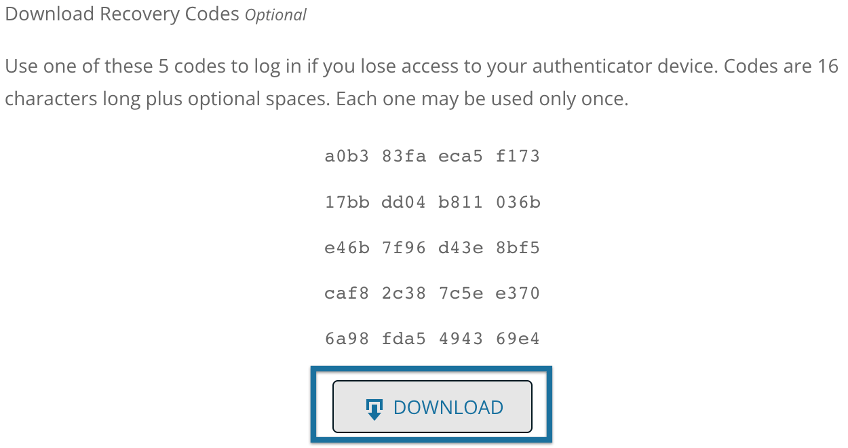The width and height of the screenshot is (848, 448).
Task: Click the 'd43e' code segment
Action: [x=461, y=248]
